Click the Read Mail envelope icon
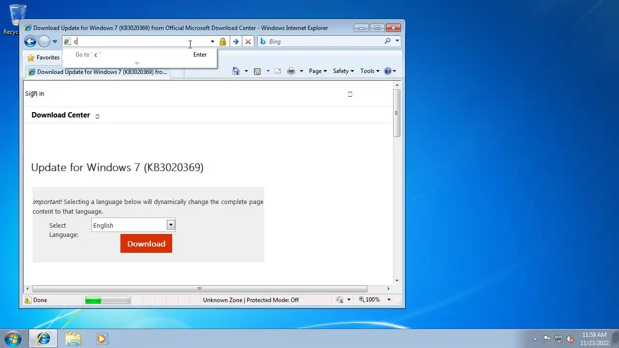Image resolution: width=619 pixels, height=348 pixels. pyautogui.click(x=278, y=71)
